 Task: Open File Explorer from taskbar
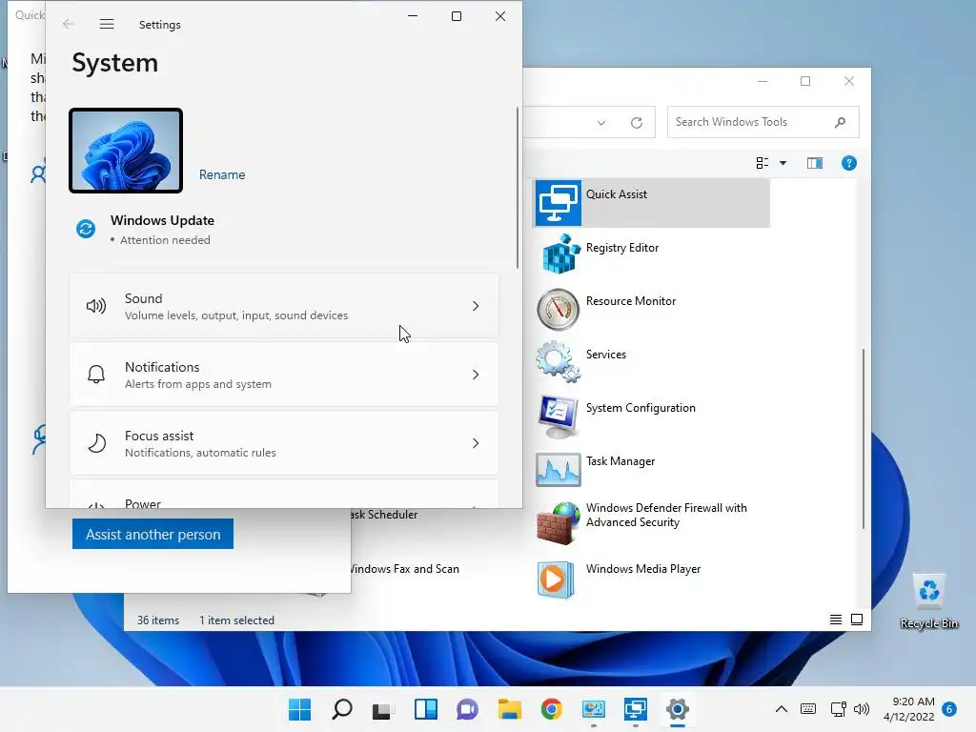(x=509, y=709)
